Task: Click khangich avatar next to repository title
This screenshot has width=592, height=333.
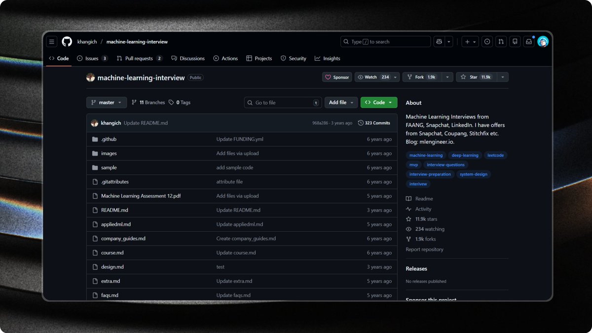Action: (90, 77)
